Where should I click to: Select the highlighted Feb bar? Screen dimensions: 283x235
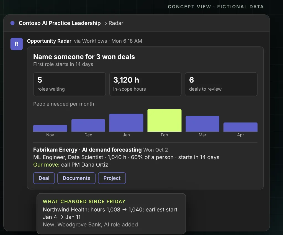[164, 120]
